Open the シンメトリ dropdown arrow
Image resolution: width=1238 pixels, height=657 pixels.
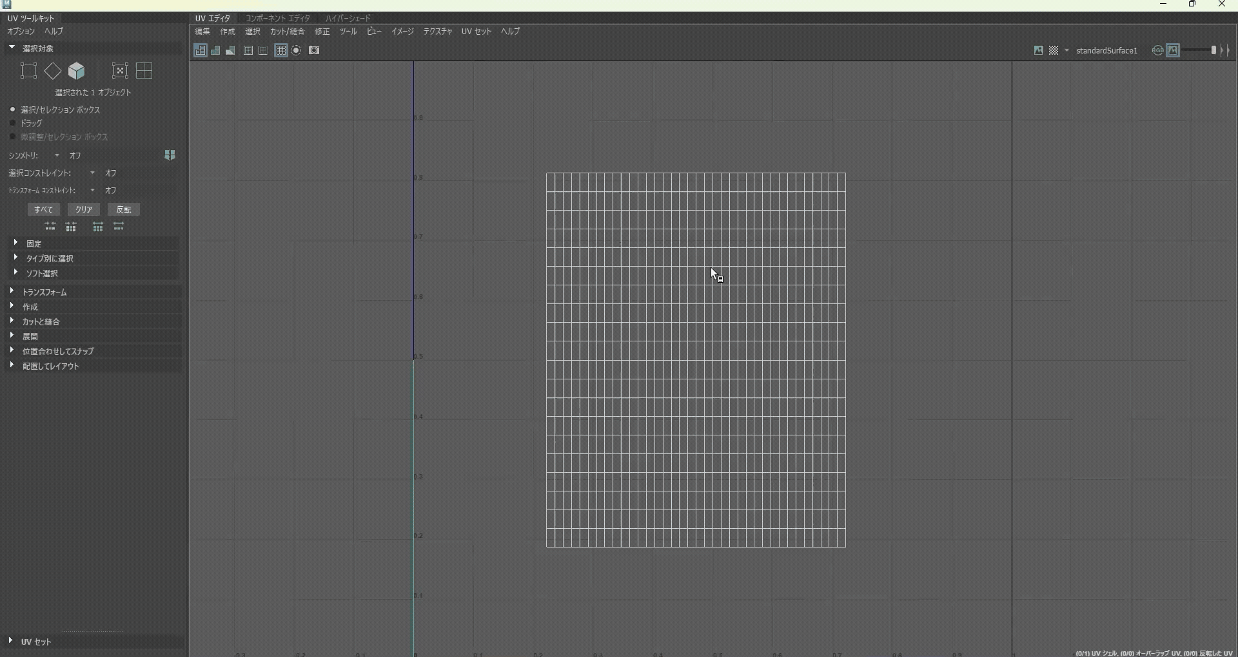tap(57, 156)
